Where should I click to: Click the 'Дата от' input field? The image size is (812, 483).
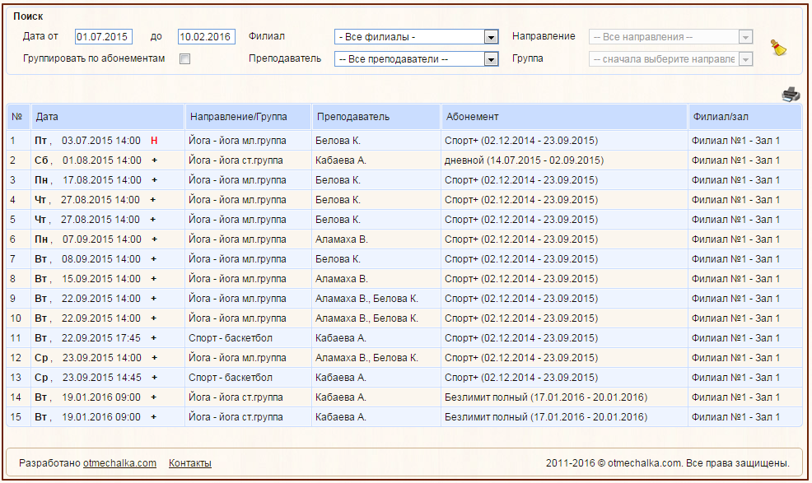click(x=104, y=37)
